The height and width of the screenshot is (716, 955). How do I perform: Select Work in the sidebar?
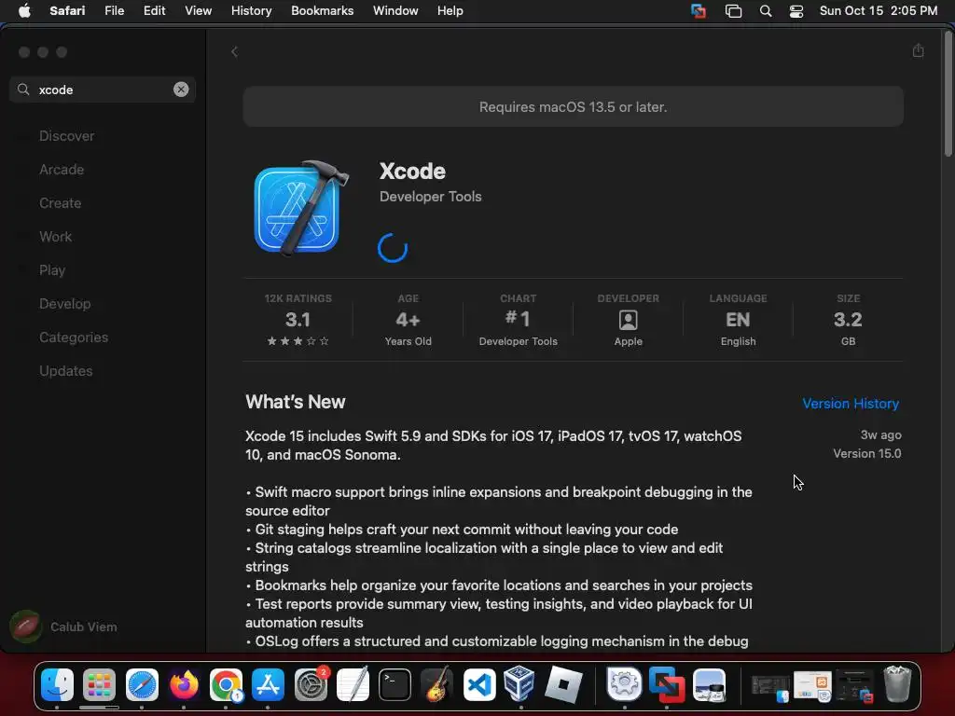click(x=55, y=236)
